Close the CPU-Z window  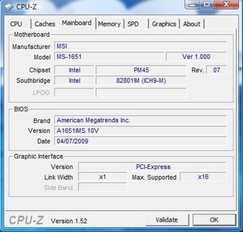click(226, 5)
